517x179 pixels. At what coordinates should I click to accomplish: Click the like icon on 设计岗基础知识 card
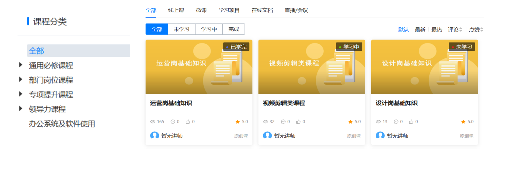[x=411, y=122]
